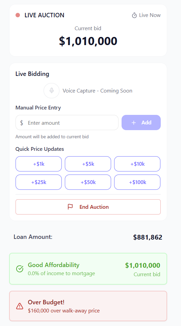The height and width of the screenshot is (326, 181).
Task: Focus the Enter amount input field
Action: [67, 123]
